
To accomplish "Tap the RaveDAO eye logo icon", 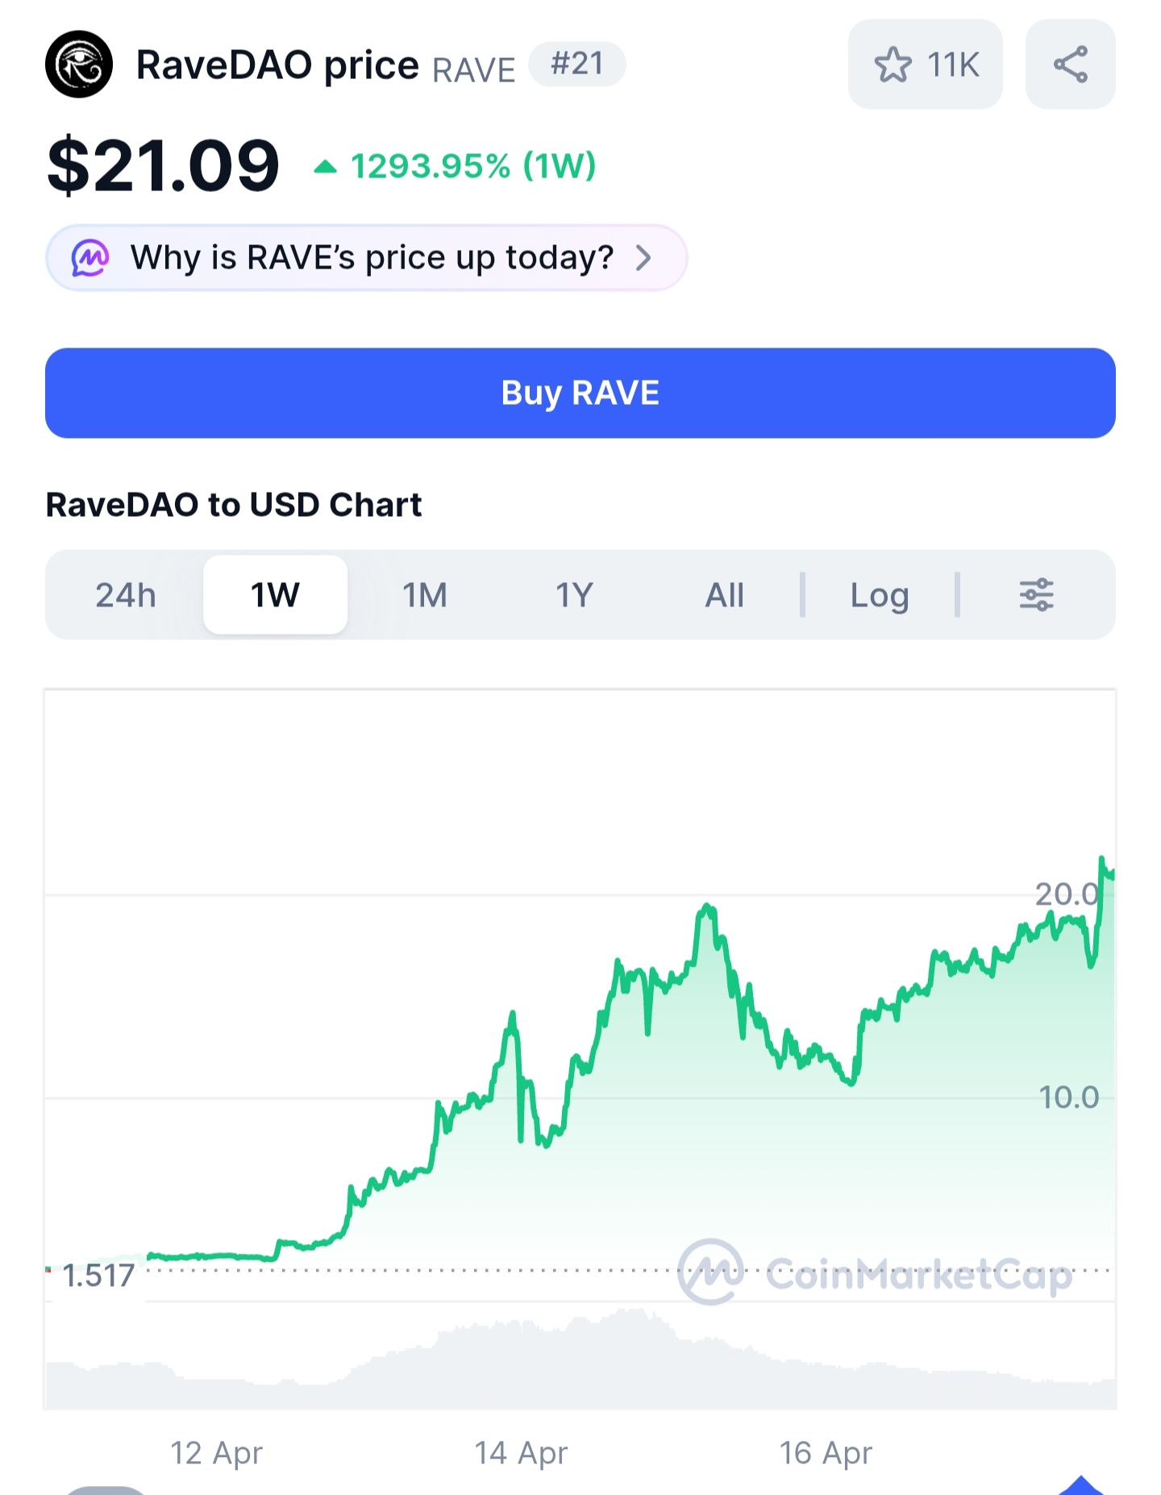I will click(79, 65).
